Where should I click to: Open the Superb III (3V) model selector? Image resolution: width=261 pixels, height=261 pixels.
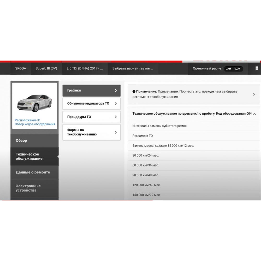coord(46,68)
